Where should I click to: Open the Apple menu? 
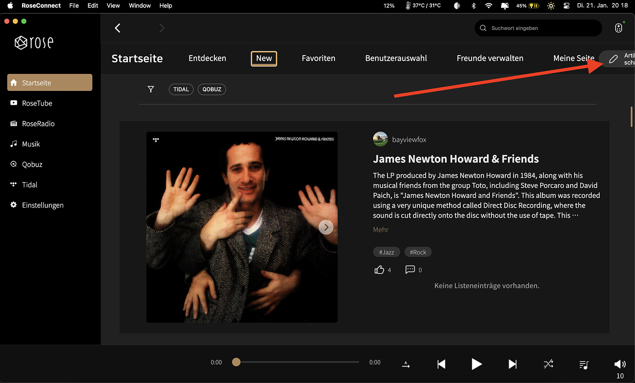click(10, 6)
